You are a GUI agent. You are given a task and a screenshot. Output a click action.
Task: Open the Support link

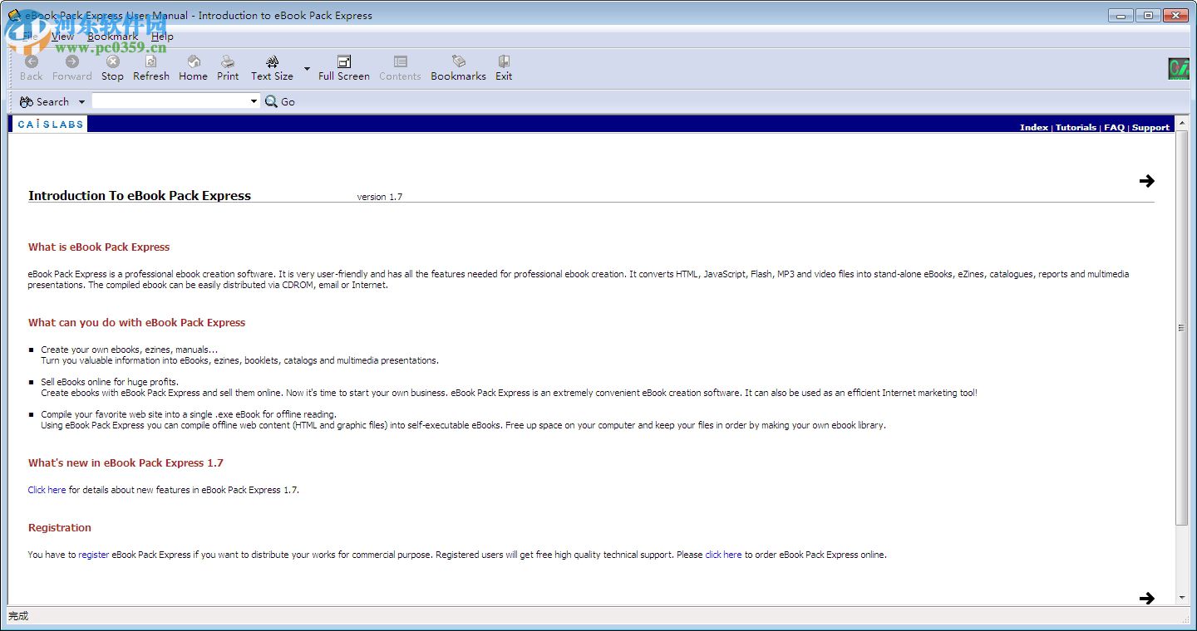tap(1150, 127)
